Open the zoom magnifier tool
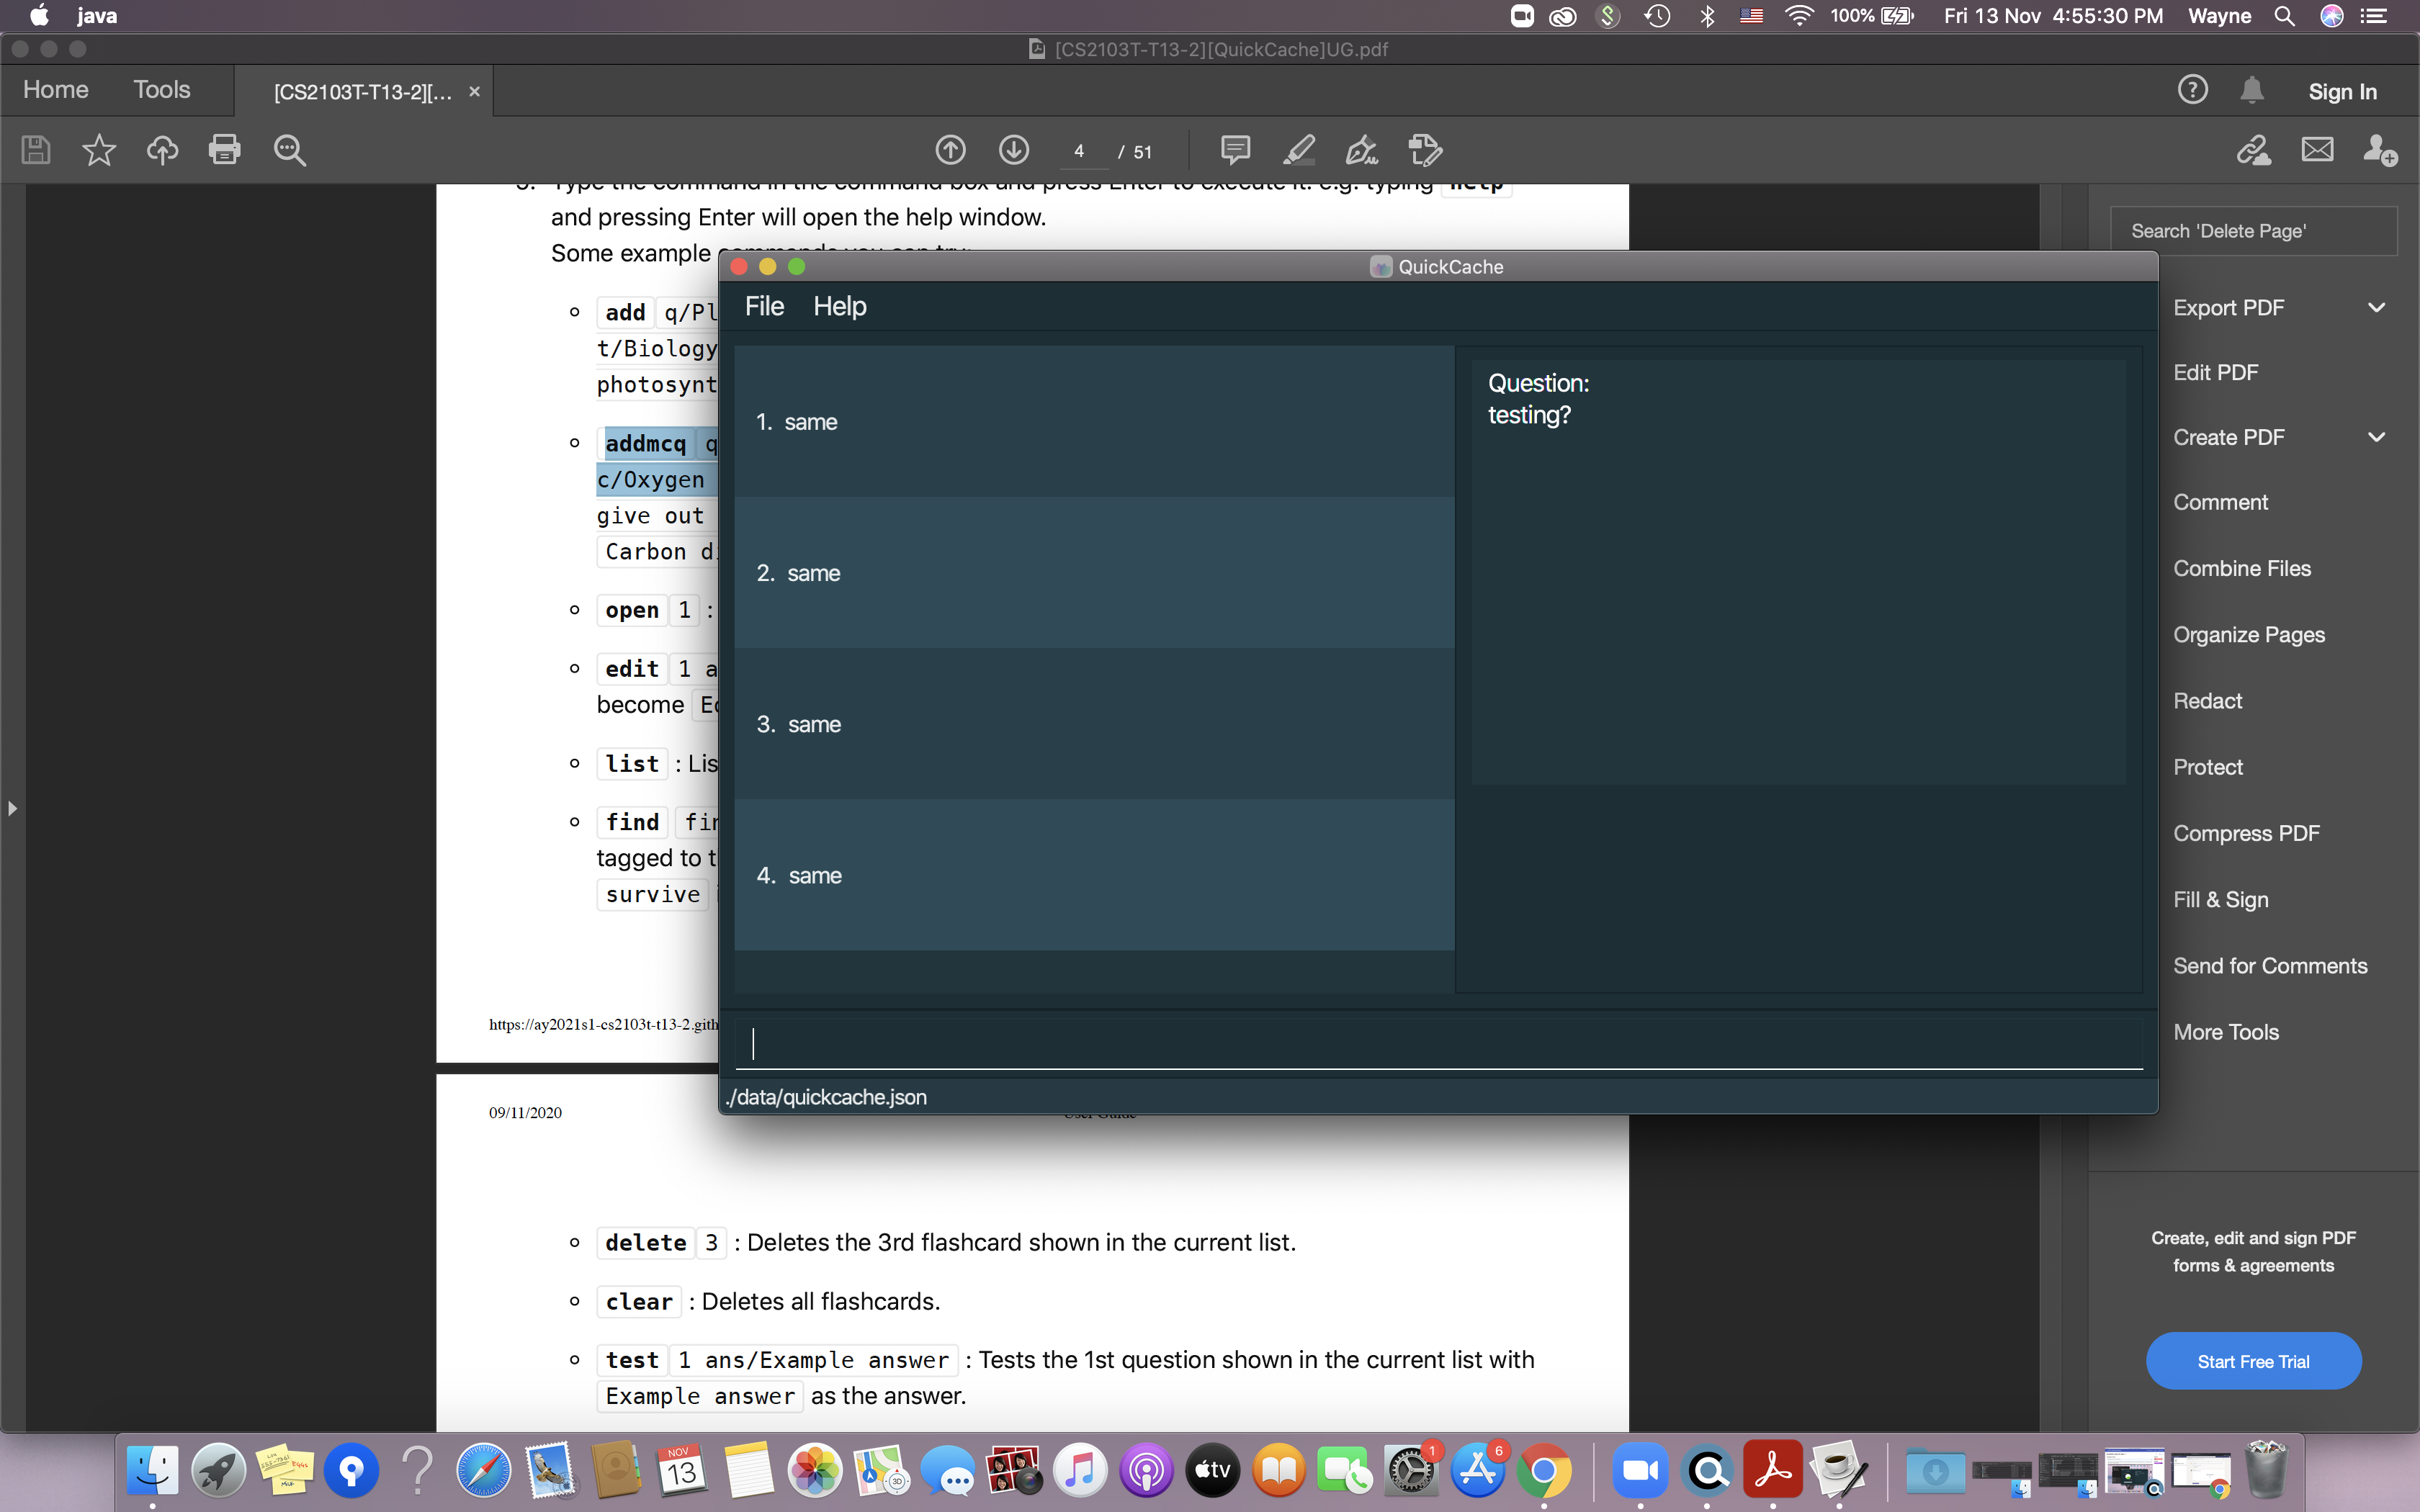 click(x=289, y=150)
